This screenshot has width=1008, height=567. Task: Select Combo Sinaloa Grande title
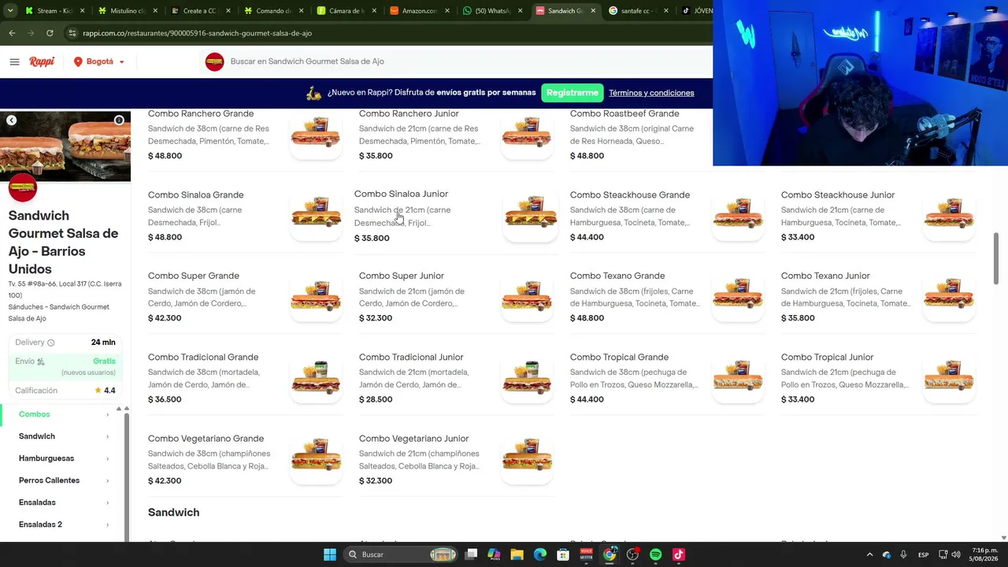pos(196,195)
